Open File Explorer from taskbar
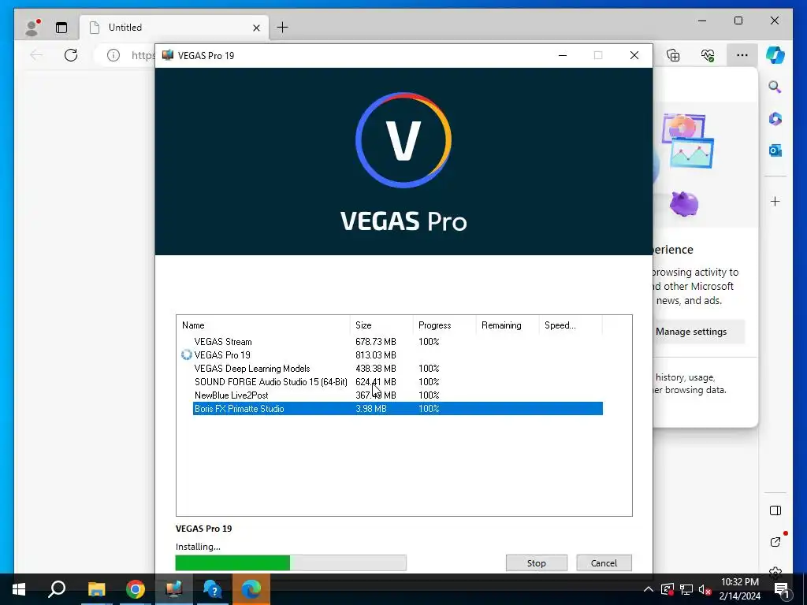The height and width of the screenshot is (605, 807). 96,589
